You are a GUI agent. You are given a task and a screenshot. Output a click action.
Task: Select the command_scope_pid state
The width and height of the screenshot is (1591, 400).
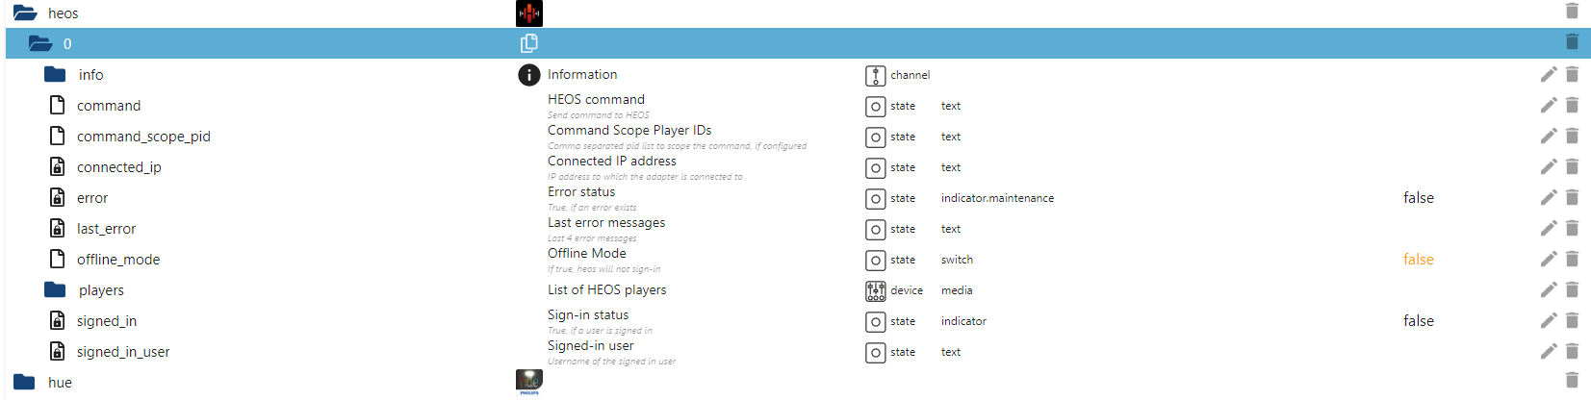143,137
